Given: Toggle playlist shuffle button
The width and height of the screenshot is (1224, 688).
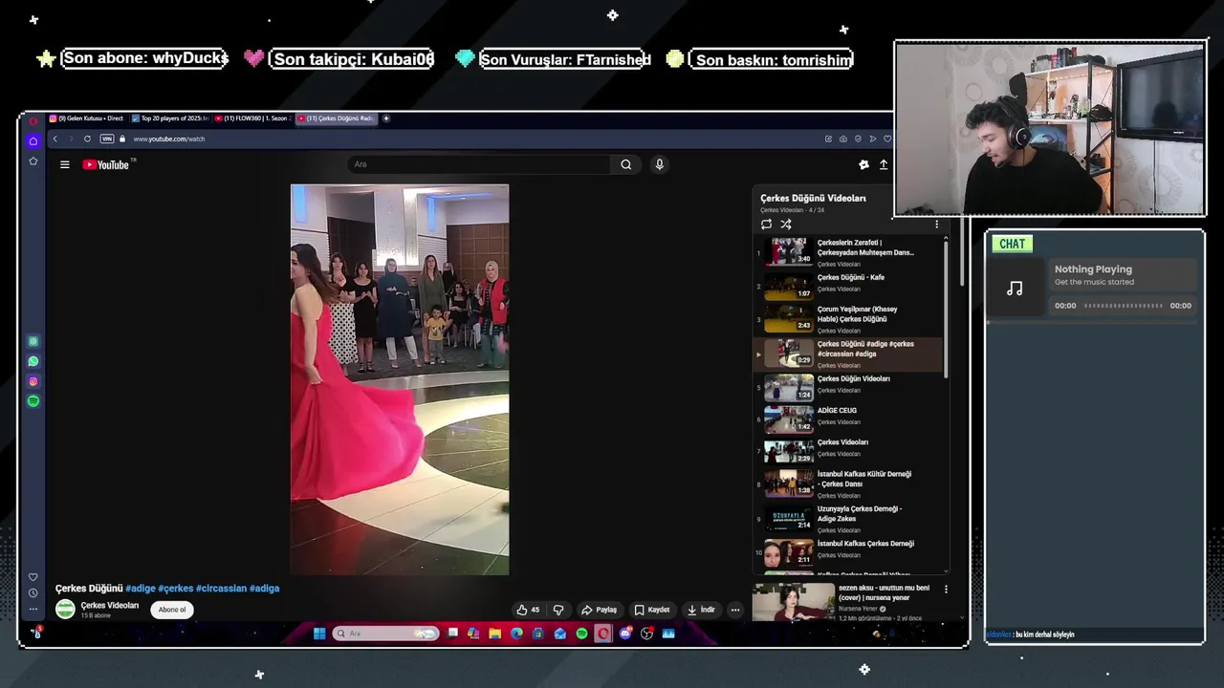Looking at the screenshot, I should 786,225.
